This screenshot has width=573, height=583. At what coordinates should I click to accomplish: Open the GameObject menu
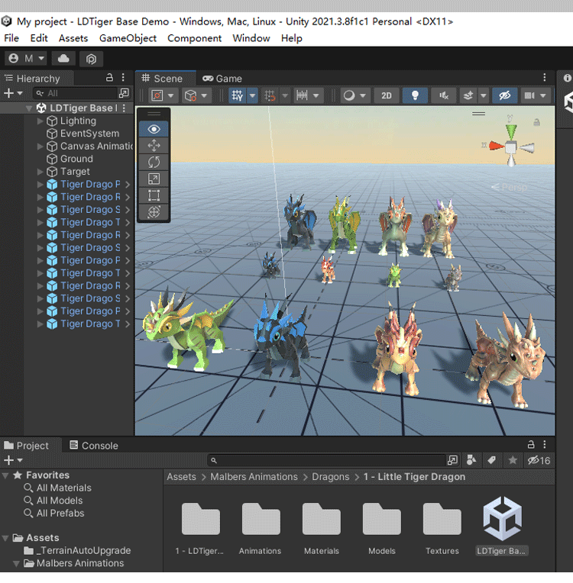point(128,38)
